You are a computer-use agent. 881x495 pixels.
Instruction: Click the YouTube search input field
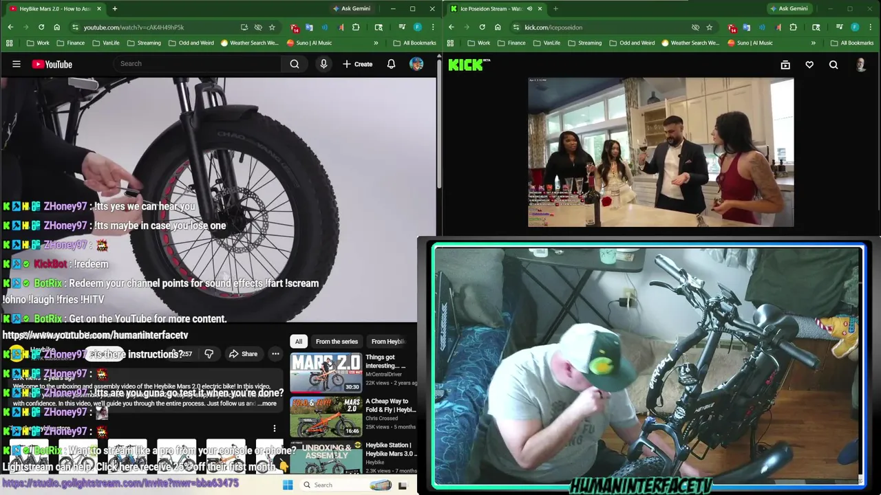tap(198, 64)
